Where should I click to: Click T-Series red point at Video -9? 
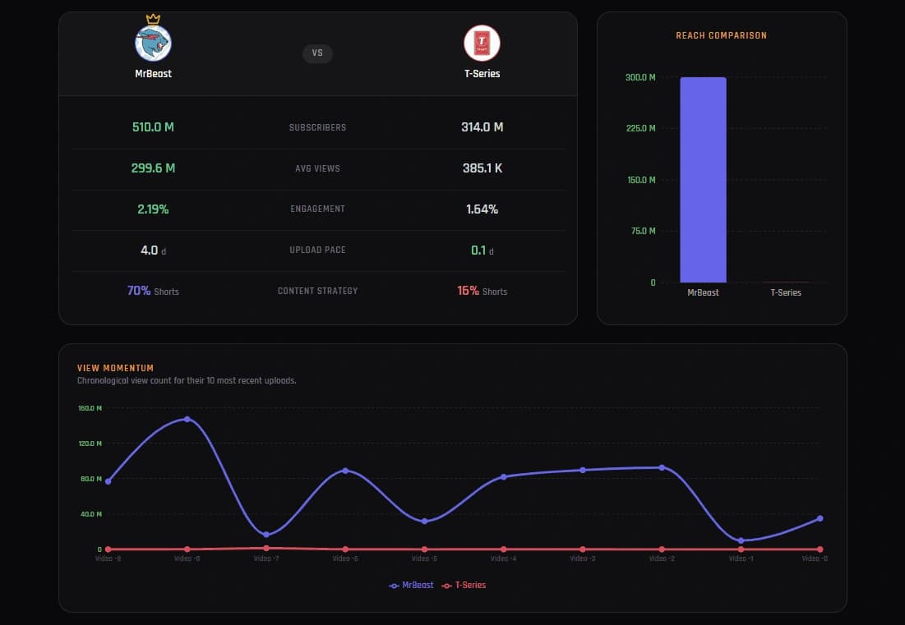108,549
